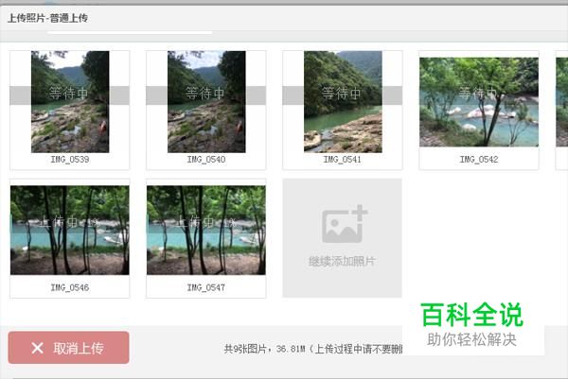This screenshot has width=568, height=379.
Task: Select the IMG_0542 photo thumbnail
Action: pos(479,102)
